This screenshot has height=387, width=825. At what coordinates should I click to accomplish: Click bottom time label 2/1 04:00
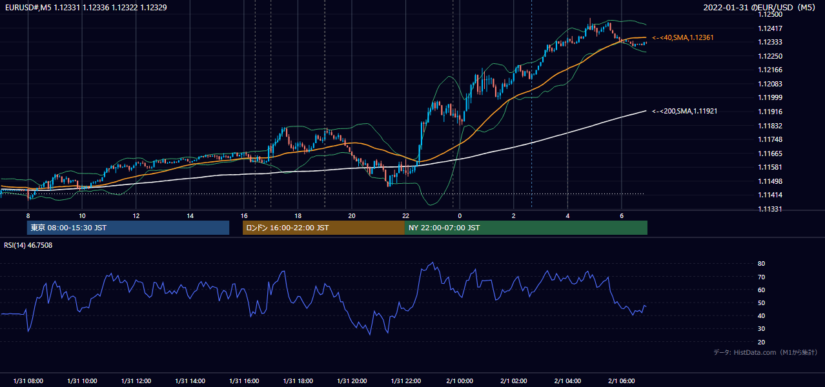567,381
